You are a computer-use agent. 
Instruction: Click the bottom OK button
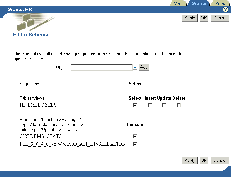pyautogui.click(x=204, y=161)
